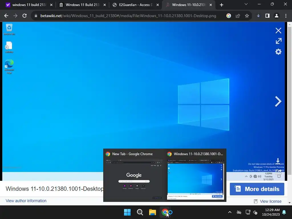Click the page vertical scrollbar
This screenshot has height=219, width=292.
coord(290,101)
